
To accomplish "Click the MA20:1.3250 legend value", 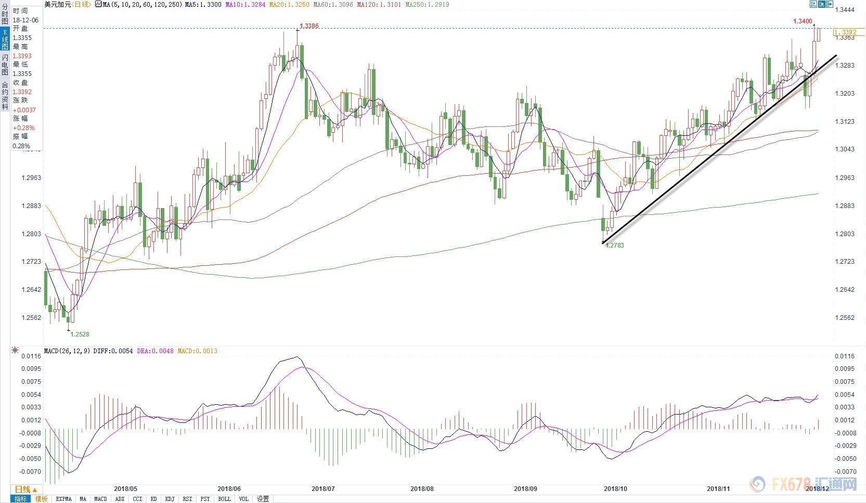I will coord(290,4).
